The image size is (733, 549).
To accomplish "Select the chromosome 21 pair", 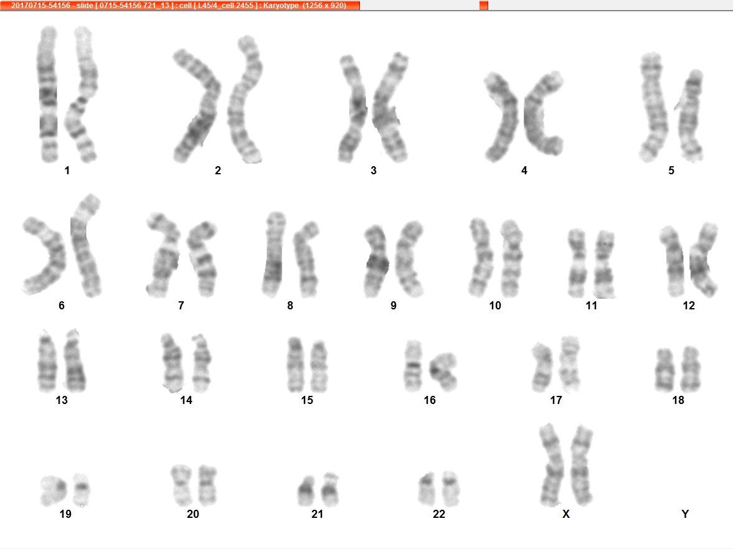I will pos(318,490).
